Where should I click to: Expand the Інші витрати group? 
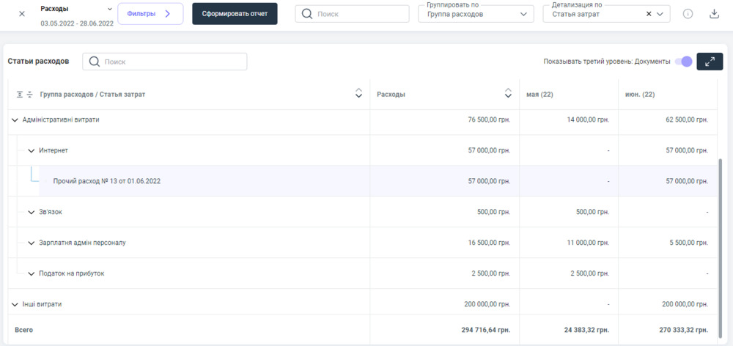tap(15, 303)
